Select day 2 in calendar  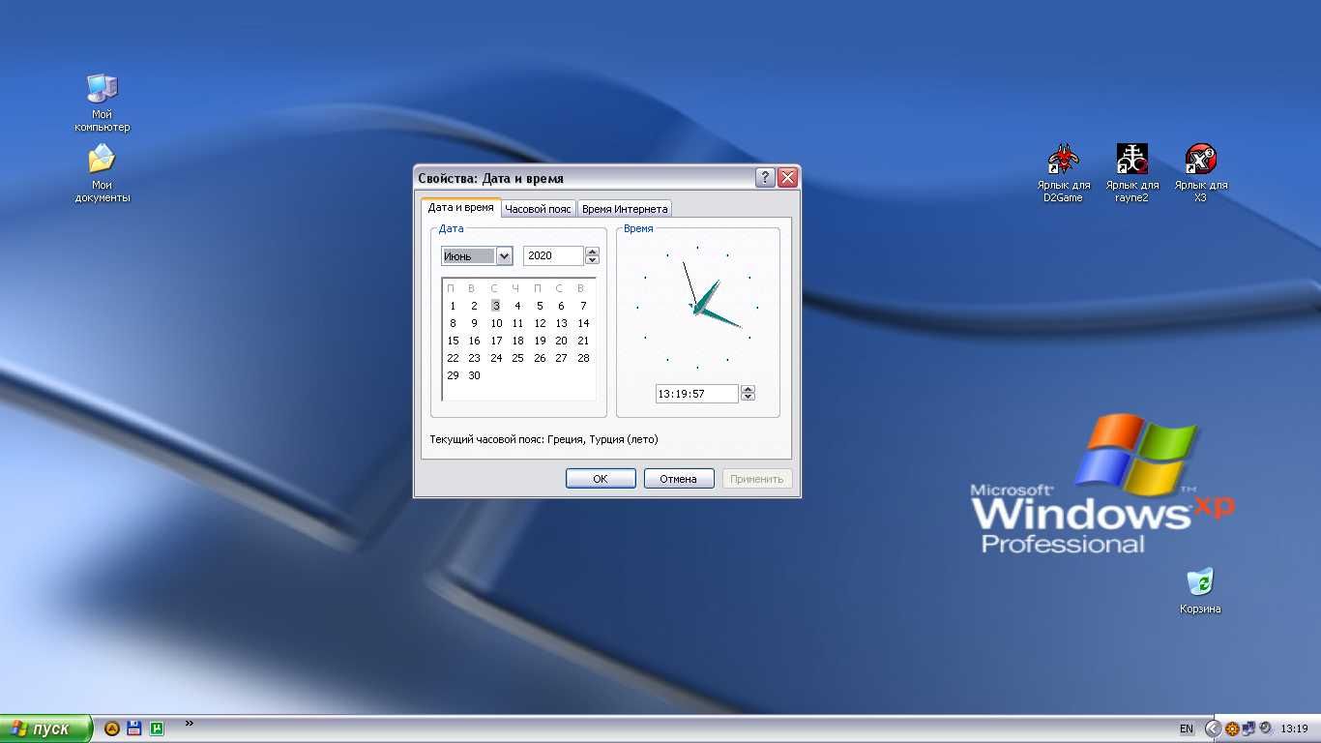click(474, 306)
